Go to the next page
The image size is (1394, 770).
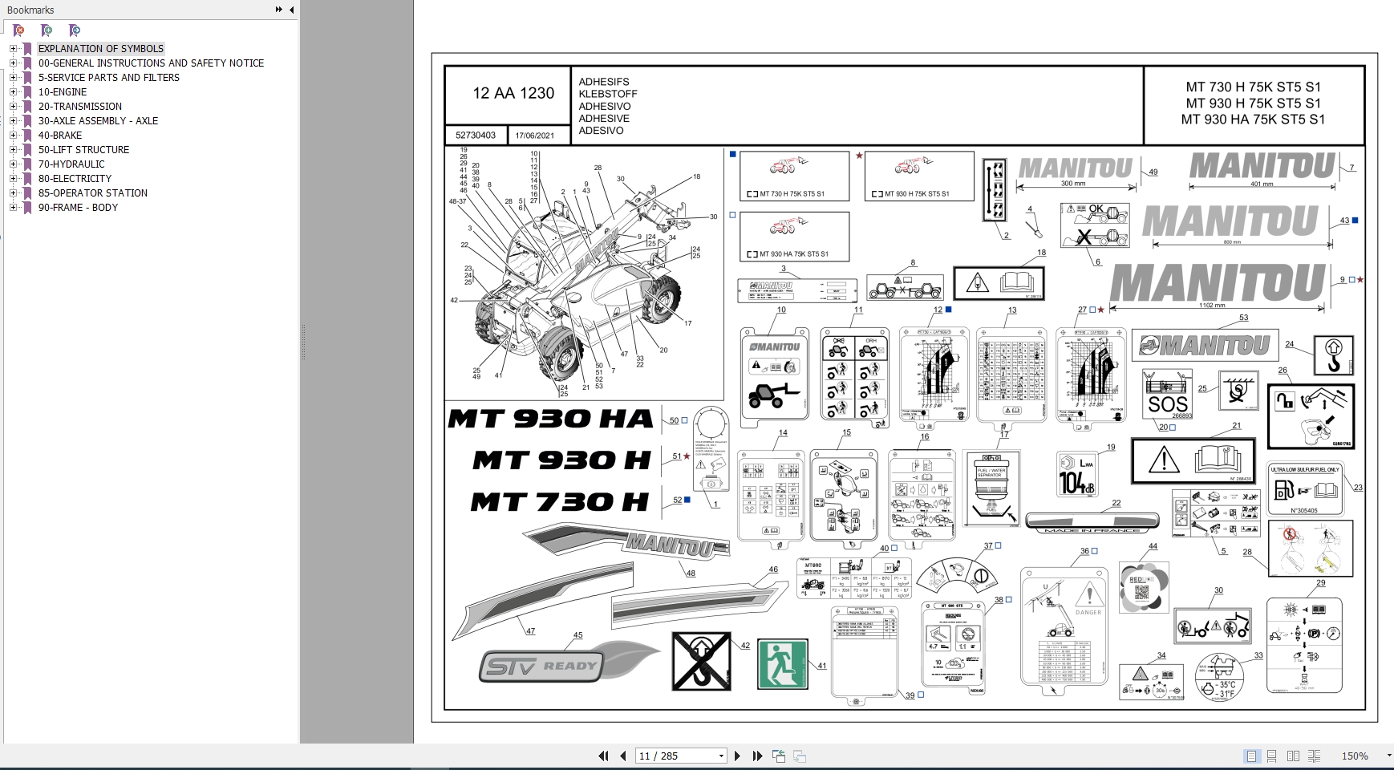point(738,756)
